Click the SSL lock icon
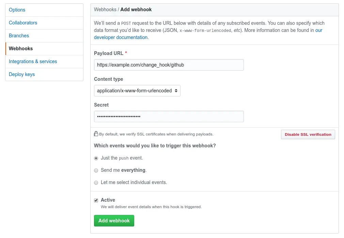The image size is (344, 238). (96, 134)
